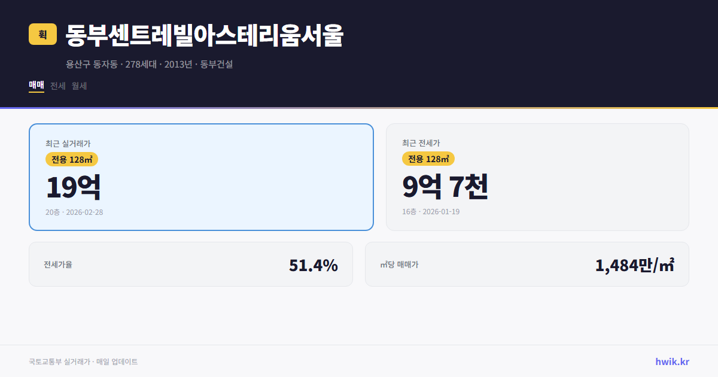This screenshot has height=377, width=718.
Task: Select the 월세 tab
Action: coord(78,86)
